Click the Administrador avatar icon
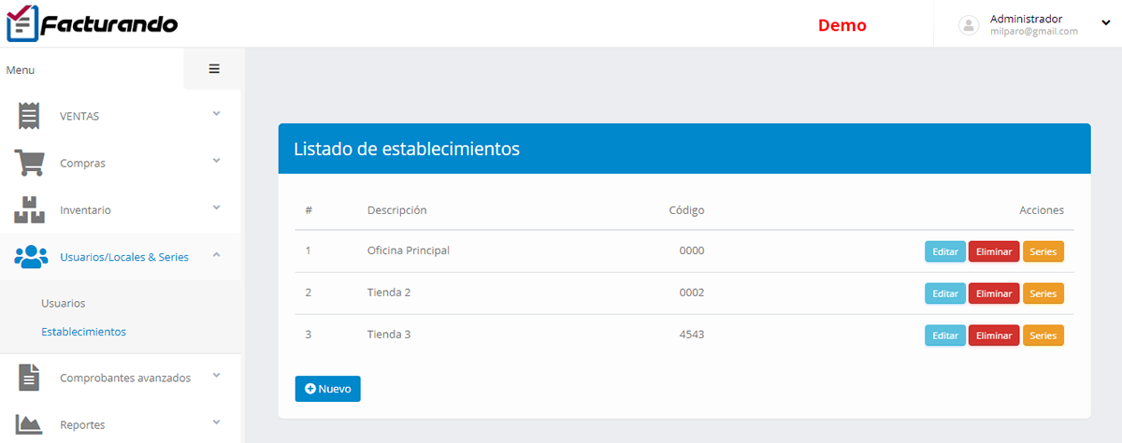Viewport: 1122px width, 443px height. click(969, 25)
